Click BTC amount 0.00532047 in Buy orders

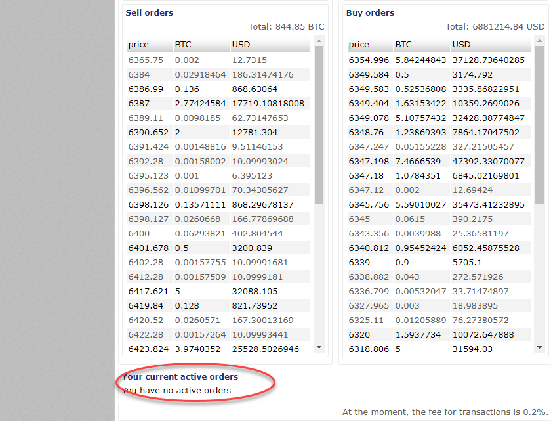point(420,291)
